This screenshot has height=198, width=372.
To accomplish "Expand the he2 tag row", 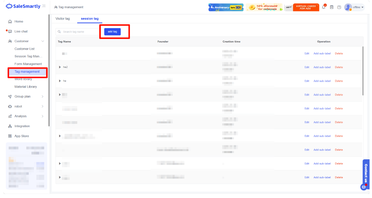I will (60, 67).
